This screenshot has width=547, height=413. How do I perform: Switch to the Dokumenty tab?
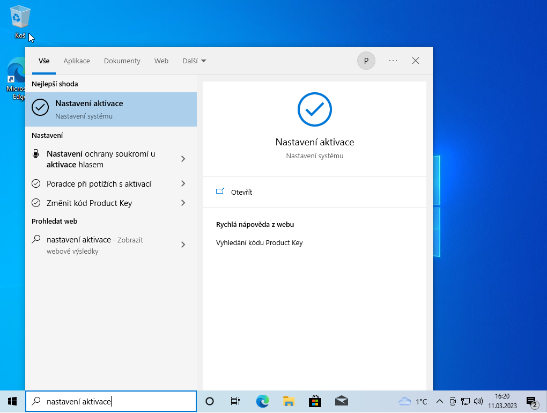coord(122,61)
